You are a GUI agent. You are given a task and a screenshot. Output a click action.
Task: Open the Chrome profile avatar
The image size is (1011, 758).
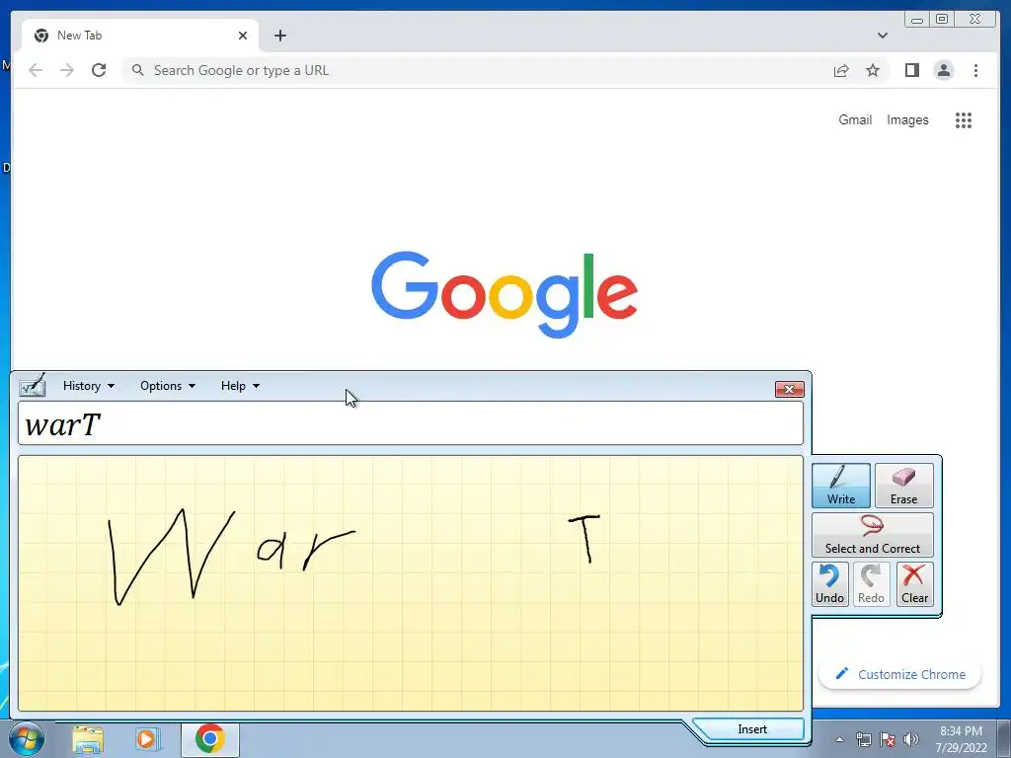pos(943,70)
